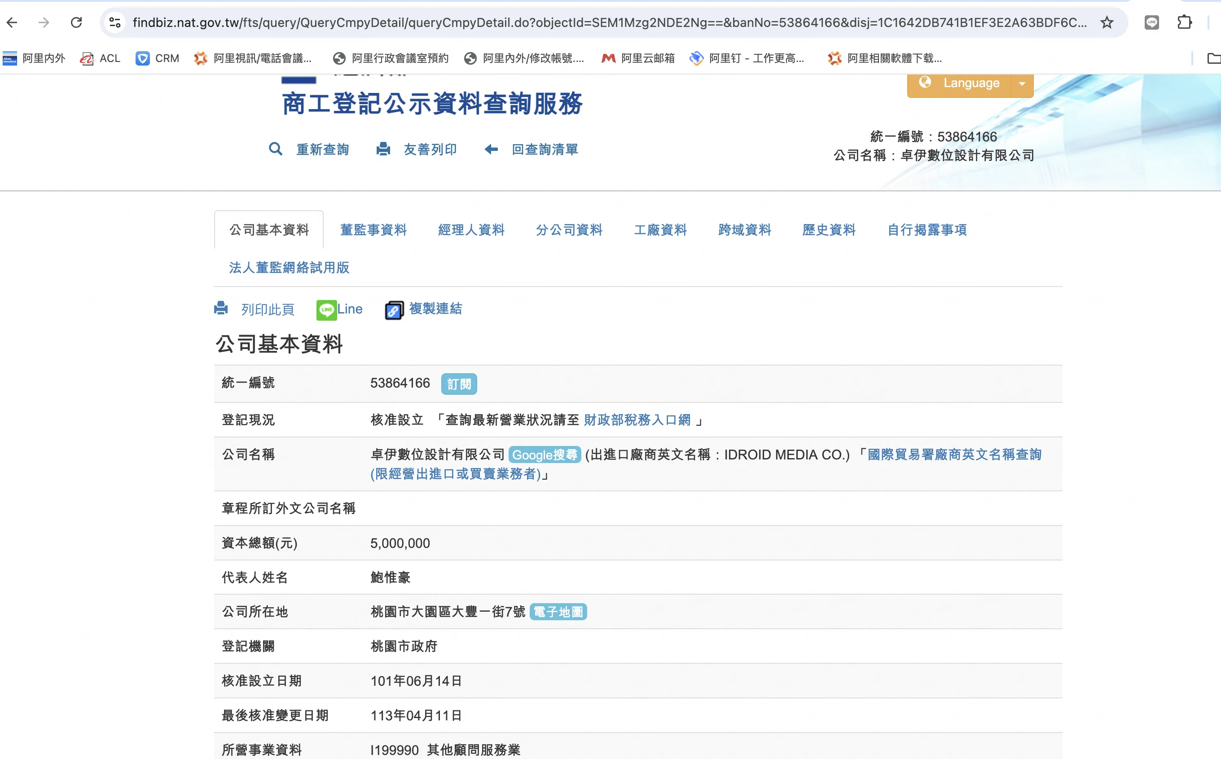This screenshot has width=1221, height=759.
Task: Click the 電子地圖 button next to the address
Action: 558,612
